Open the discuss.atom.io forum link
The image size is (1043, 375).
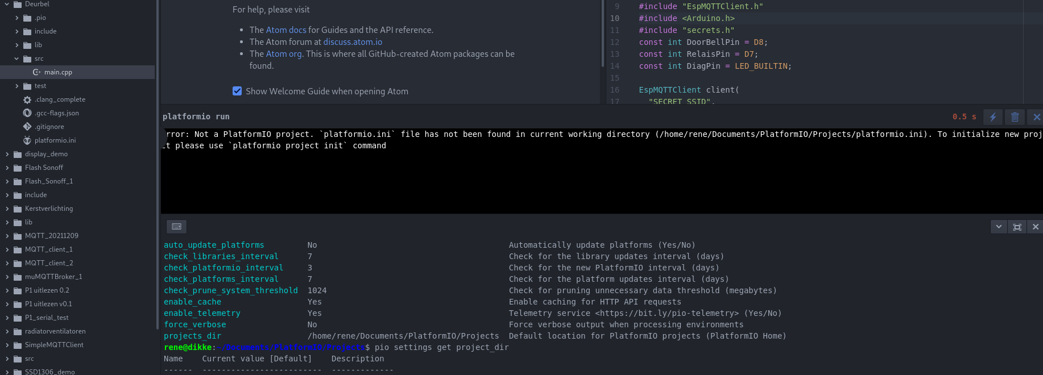(353, 42)
